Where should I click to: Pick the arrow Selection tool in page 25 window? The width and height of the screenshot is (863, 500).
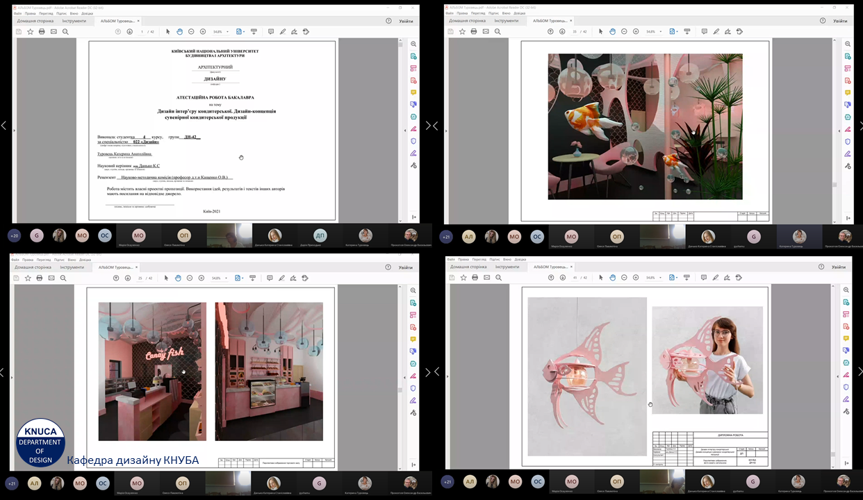(x=167, y=278)
